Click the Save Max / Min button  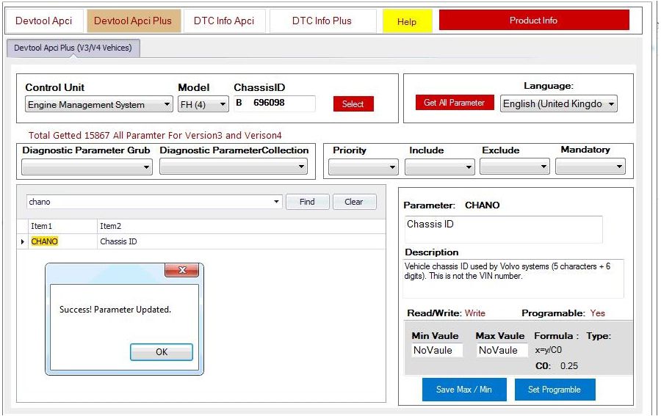point(463,390)
